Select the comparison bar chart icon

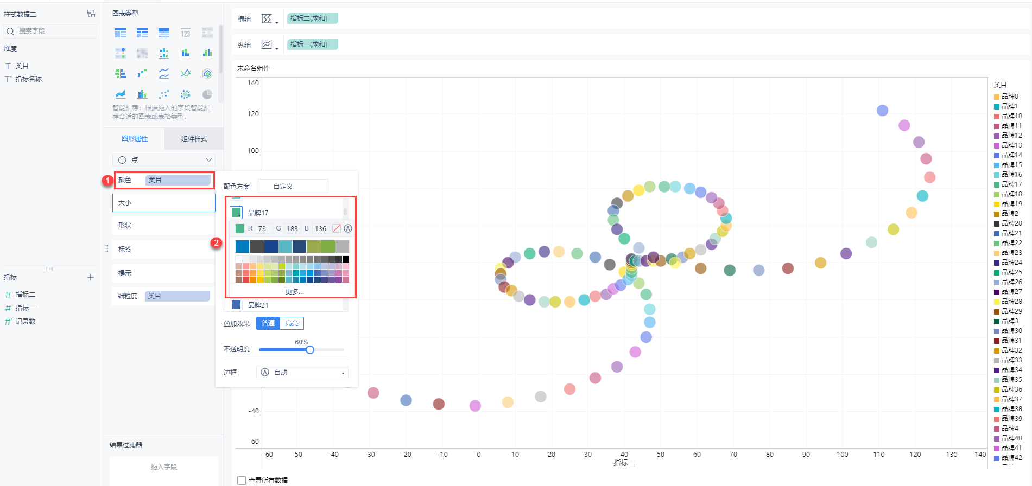click(121, 73)
